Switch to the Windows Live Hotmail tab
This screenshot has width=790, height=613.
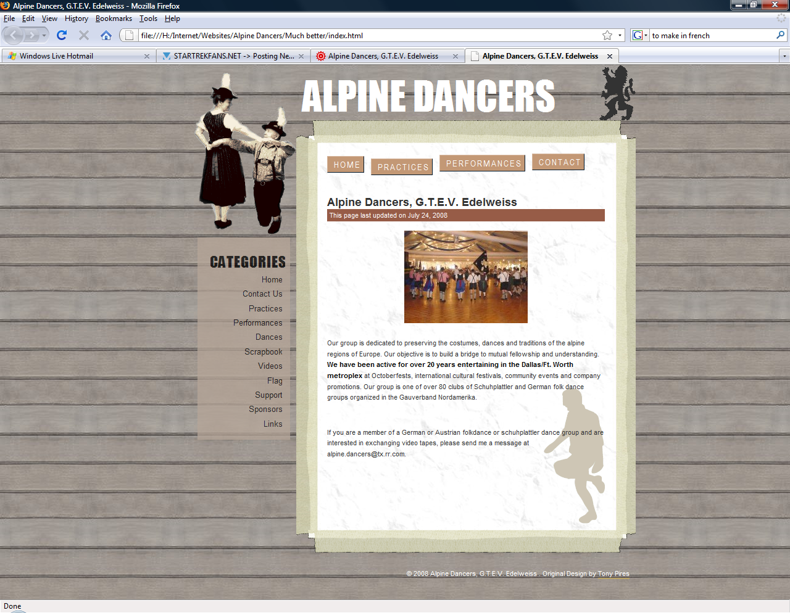(74, 56)
